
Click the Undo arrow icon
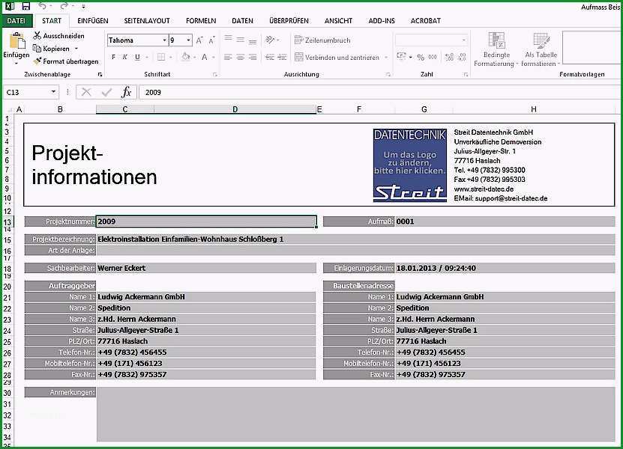(x=42, y=6)
